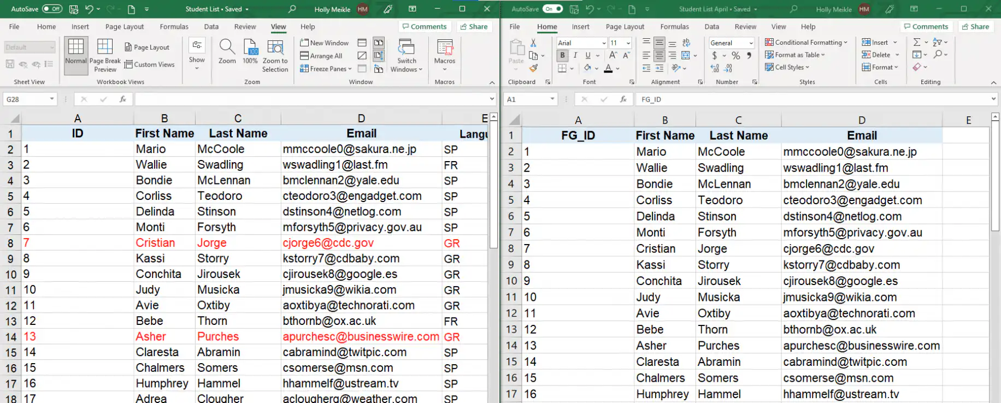Click Wrap Text icon in Alignment group
This screenshot has height=403, width=1001.
(x=686, y=43)
